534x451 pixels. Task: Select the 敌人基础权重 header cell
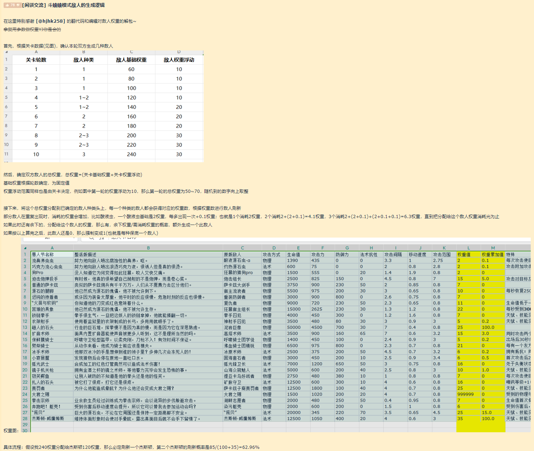(x=131, y=60)
